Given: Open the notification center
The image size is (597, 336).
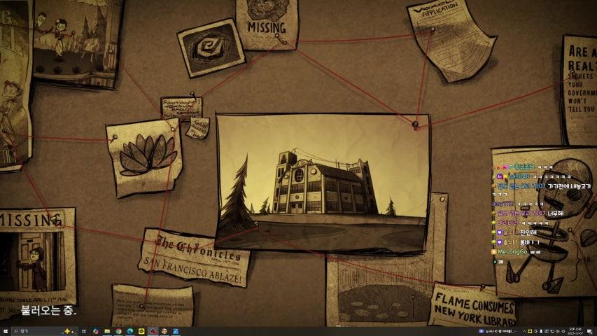Looking at the screenshot, I should [589, 331].
